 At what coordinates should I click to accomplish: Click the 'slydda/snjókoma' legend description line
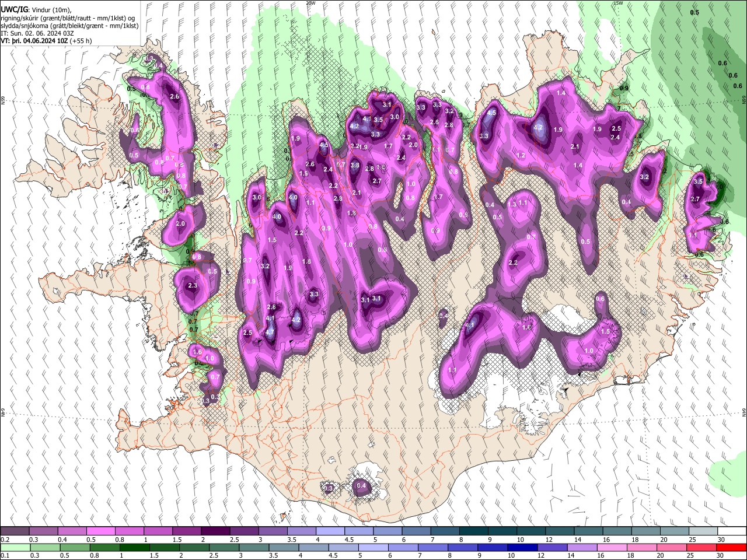coord(69,26)
